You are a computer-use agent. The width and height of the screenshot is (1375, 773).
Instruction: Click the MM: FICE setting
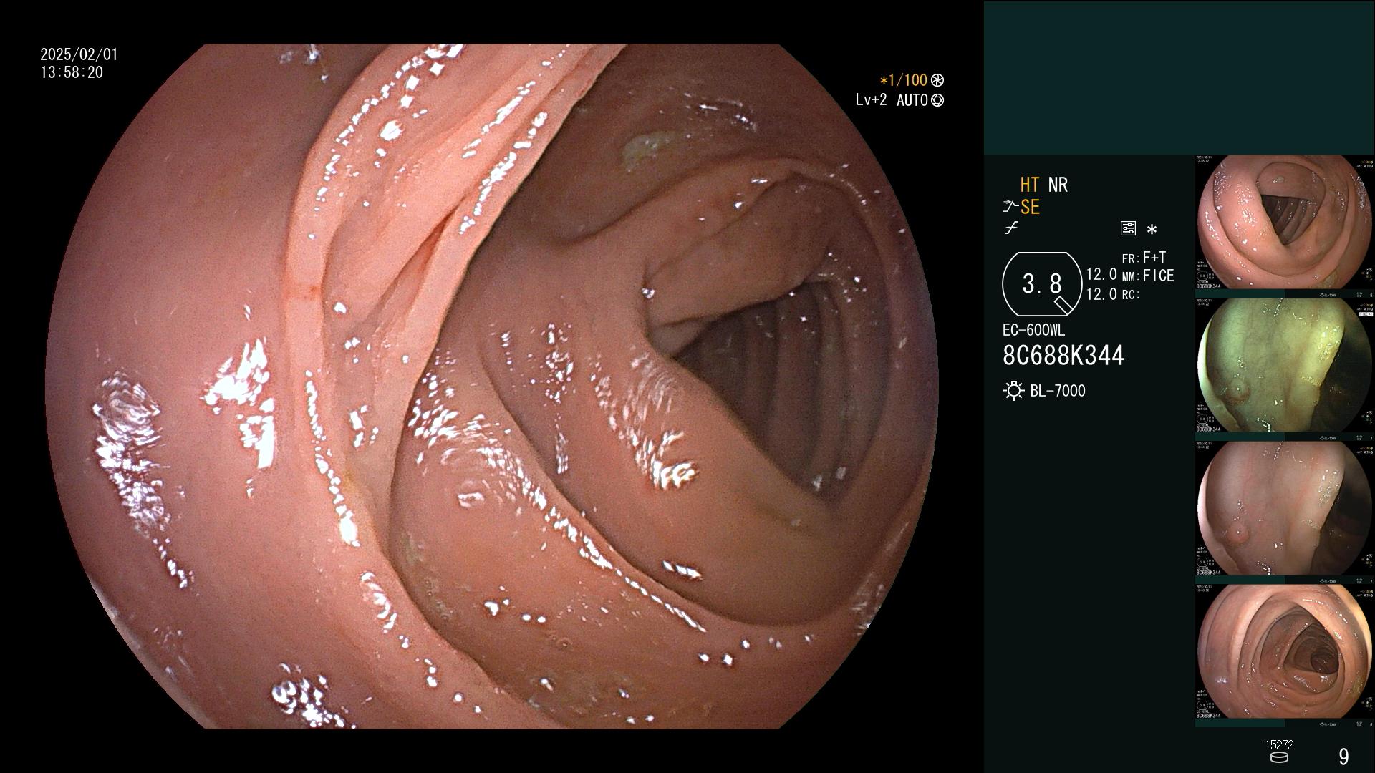1148,276
